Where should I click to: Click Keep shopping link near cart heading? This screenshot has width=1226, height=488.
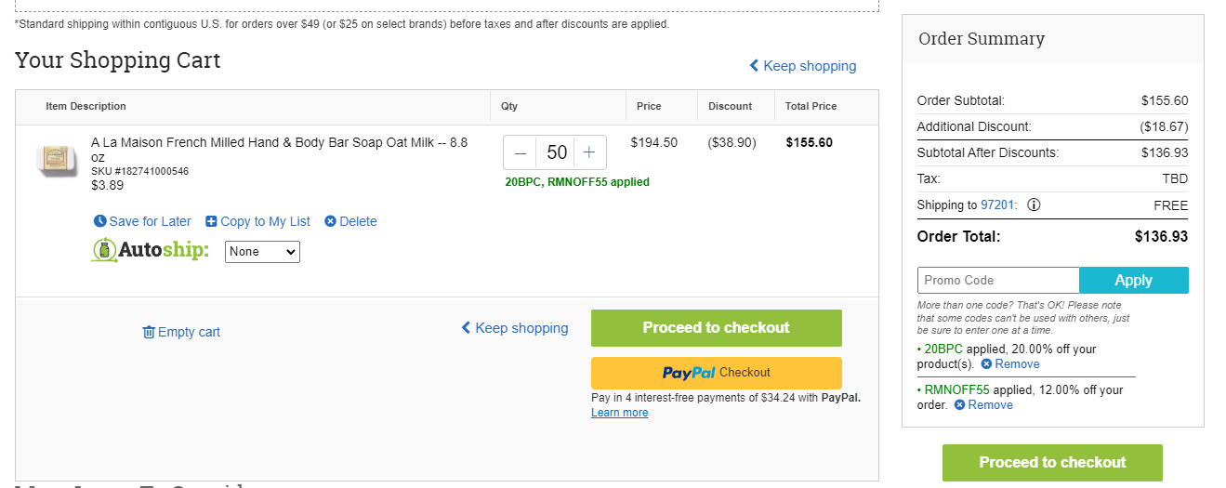[803, 66]
